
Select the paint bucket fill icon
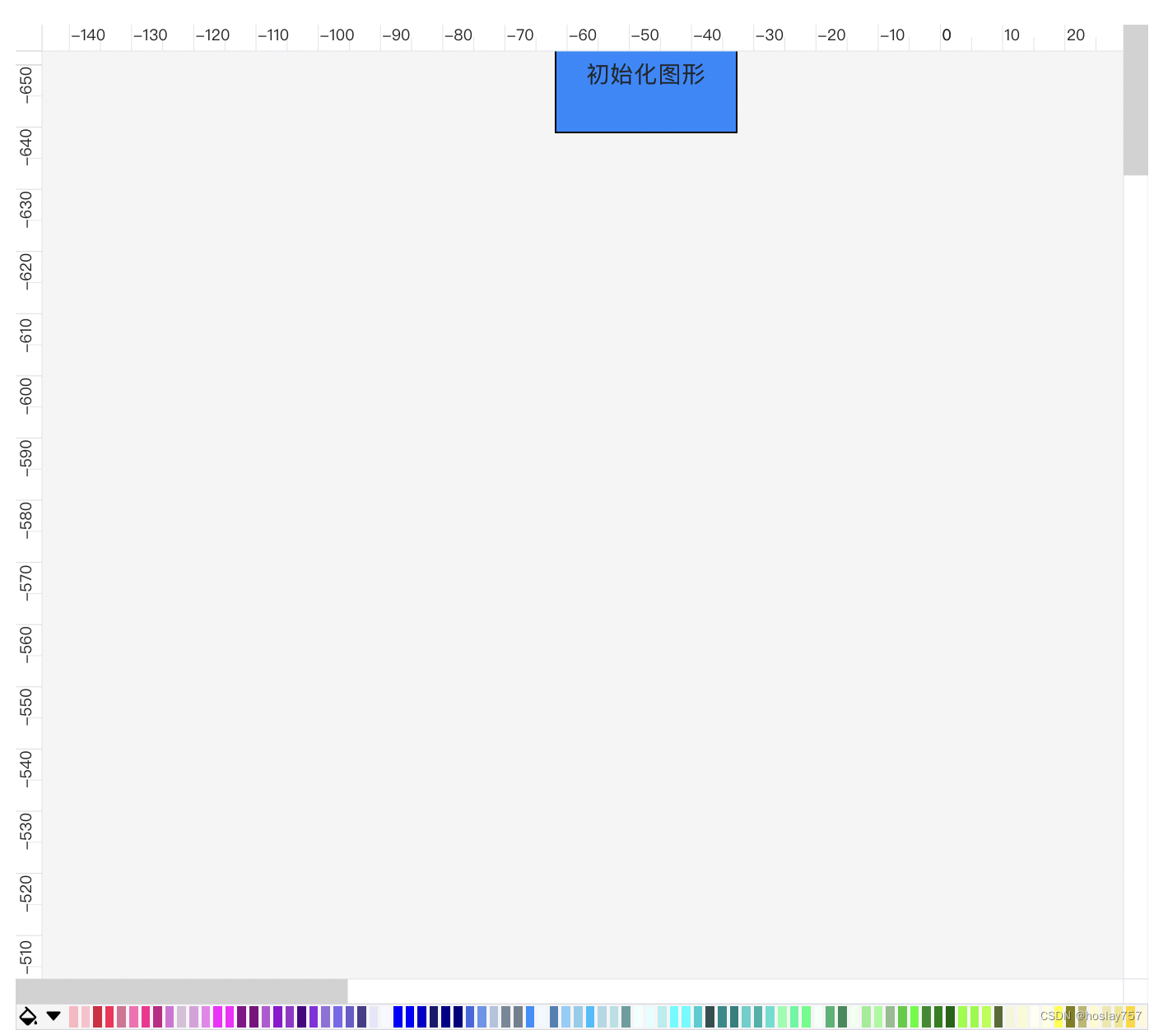28,1017
